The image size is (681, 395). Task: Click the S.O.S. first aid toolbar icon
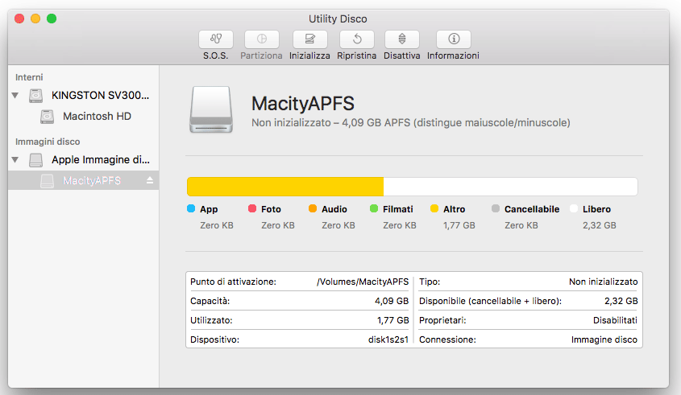pyautogui.click(x=215, y=39)
